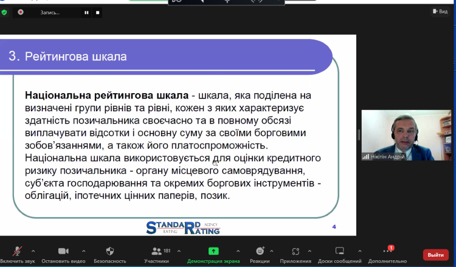Stop the recording with square button

coord(97,12)
